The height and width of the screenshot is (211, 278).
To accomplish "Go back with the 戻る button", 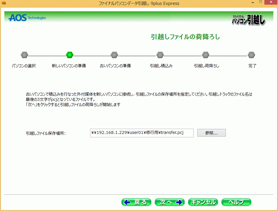I will [136, 202].
